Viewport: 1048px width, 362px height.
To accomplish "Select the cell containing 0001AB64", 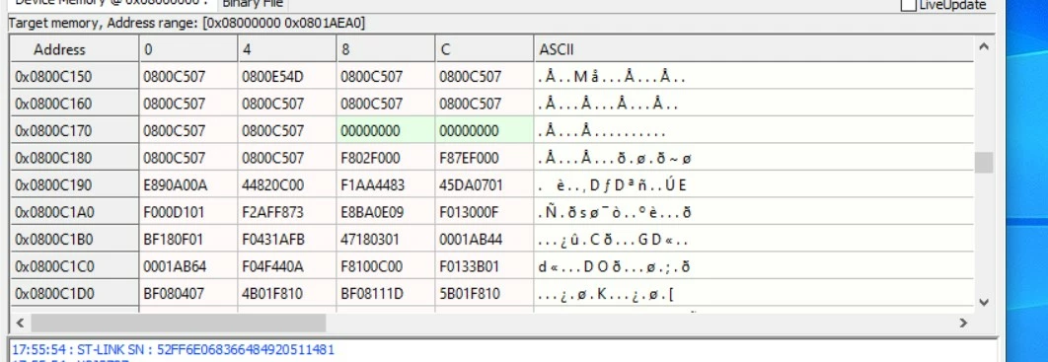I will coord(188,266).
